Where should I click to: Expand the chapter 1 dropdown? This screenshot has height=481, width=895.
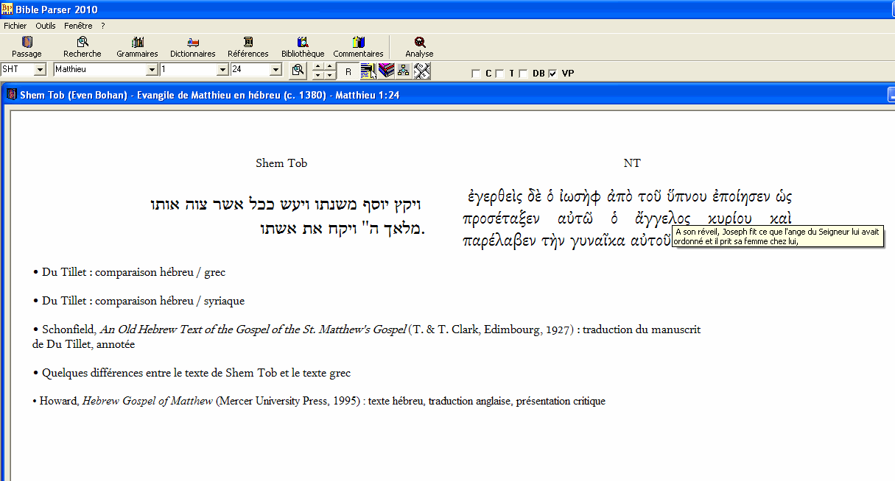(x=222, y=69)
